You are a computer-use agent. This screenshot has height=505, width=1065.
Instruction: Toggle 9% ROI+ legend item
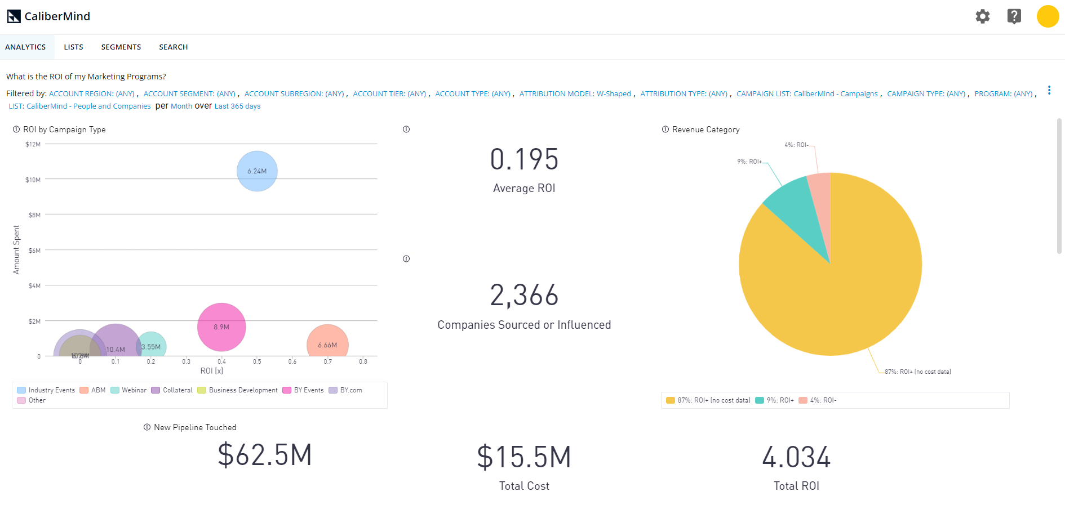774,400
